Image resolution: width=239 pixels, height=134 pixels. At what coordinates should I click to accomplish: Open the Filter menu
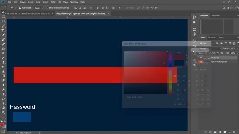(x=53, y=2)
